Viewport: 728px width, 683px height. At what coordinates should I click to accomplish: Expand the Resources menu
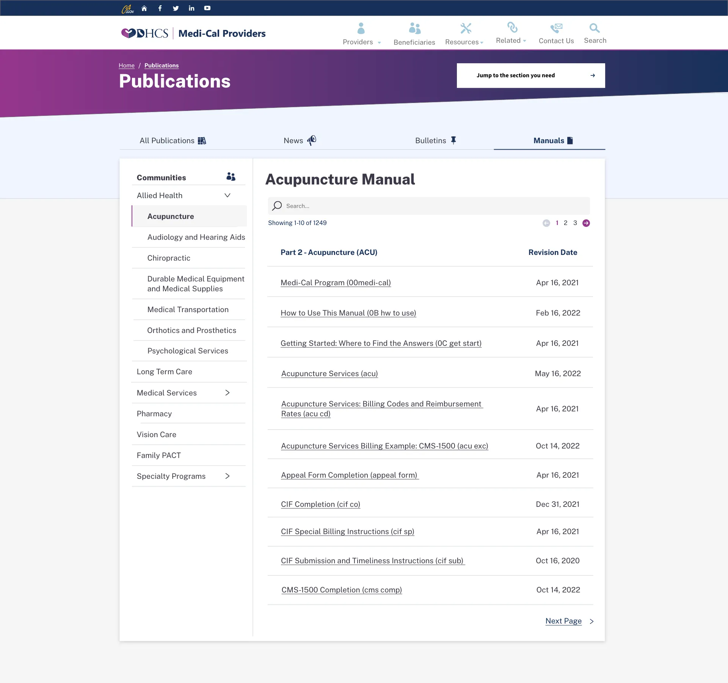click(464, 32)
